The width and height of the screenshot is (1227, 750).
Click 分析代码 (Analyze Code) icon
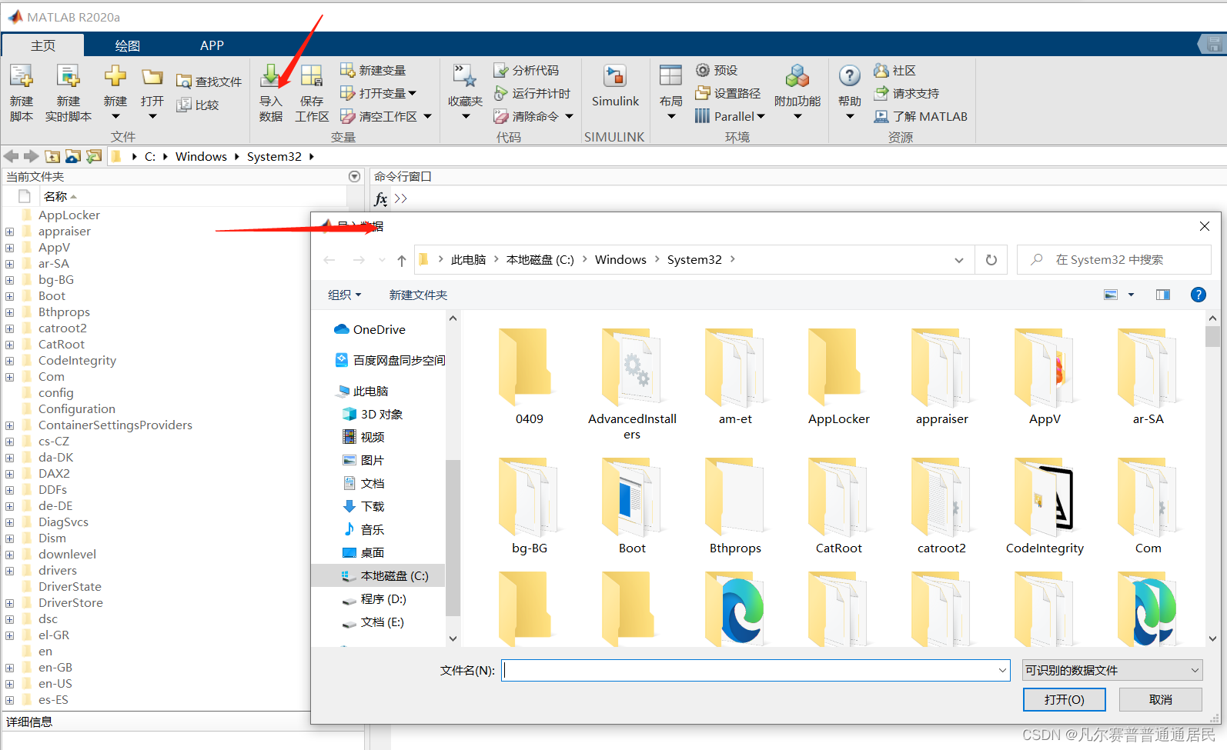click(501, 70)
